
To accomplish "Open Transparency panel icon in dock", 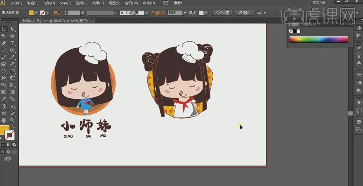I will [358, 90].
